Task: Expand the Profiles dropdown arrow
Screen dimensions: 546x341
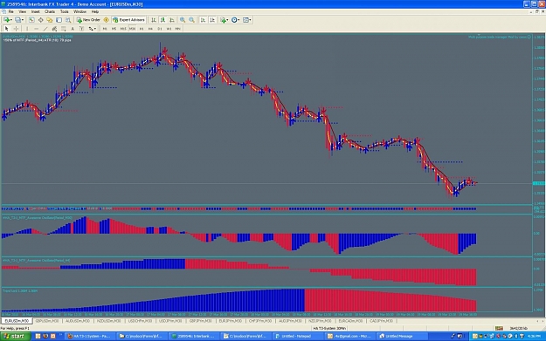Action: click(x=23, y=20)
